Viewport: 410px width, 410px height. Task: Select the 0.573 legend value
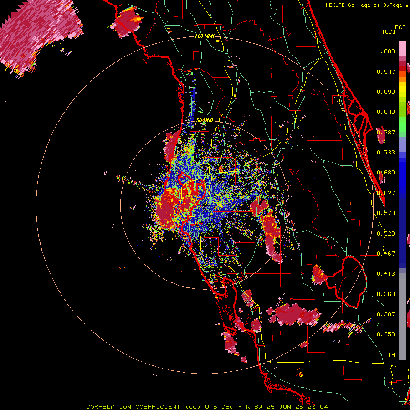pyautogui.click(x=386, y=213)
